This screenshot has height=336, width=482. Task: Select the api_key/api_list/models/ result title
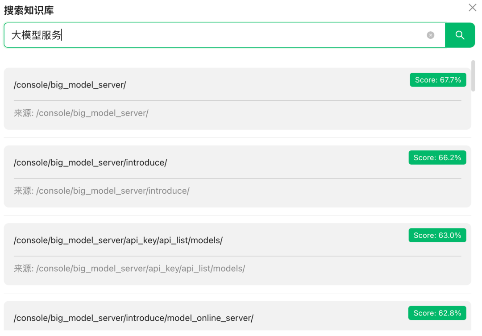118,241
